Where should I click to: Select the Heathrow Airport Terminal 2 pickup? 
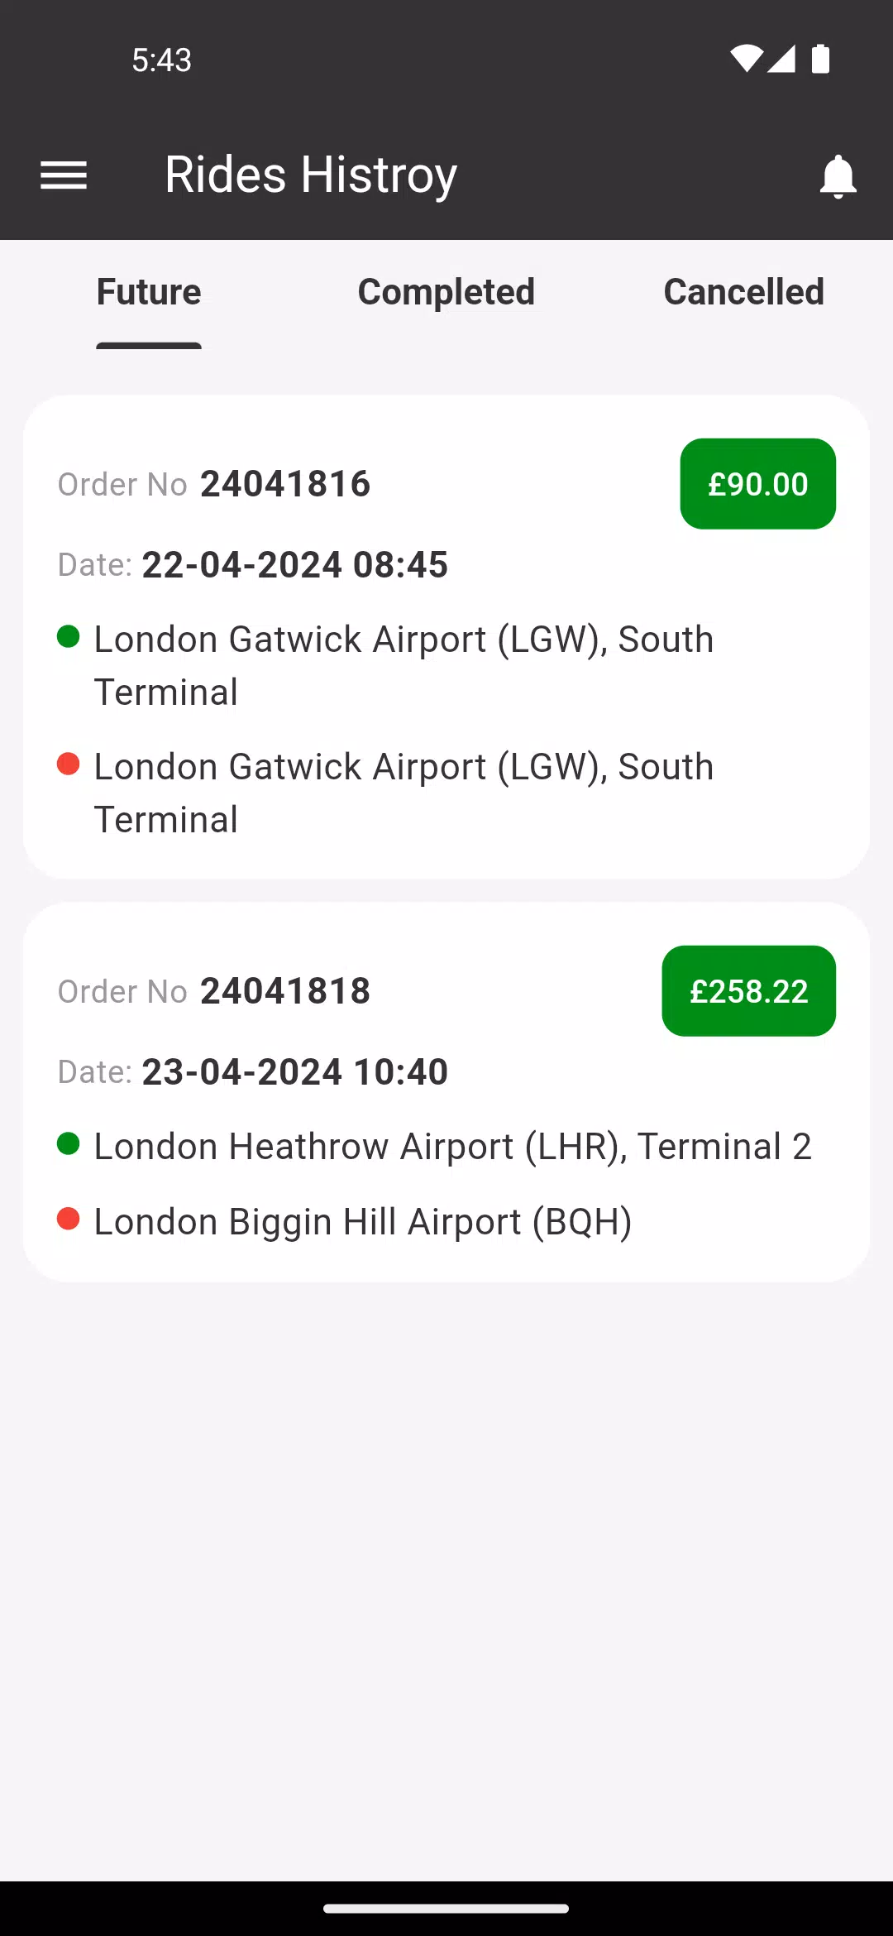point(452,1147)
